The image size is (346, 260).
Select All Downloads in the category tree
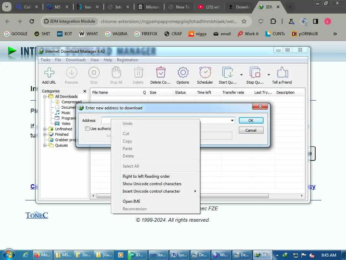pyautogui.click(x=66, y=96)
